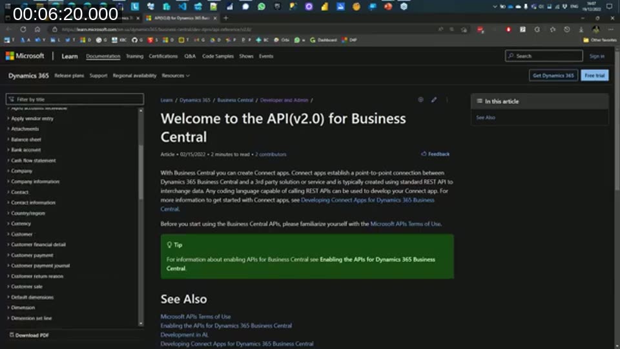Click the Filter by title field

(x=75, y=100)
